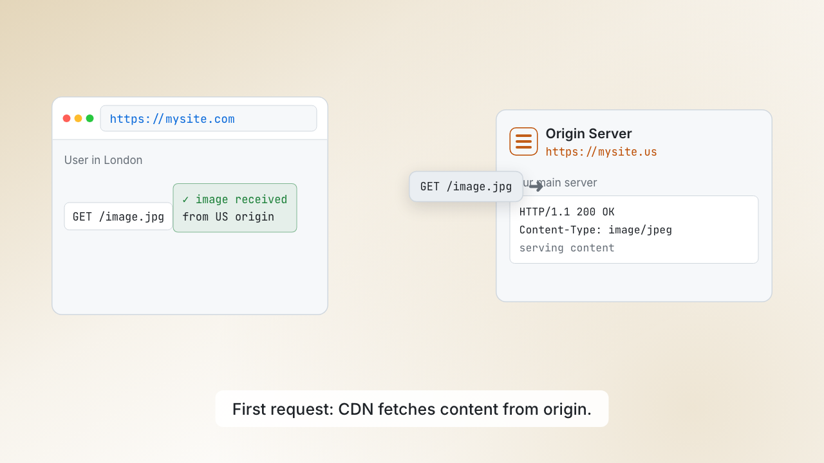Click the floating GET /image.jpg request chip
824x463 pixels.
[466, 186]
